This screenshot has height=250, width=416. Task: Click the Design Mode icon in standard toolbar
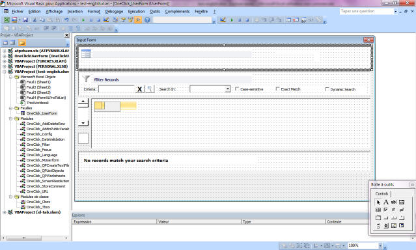tap(106, 20)
